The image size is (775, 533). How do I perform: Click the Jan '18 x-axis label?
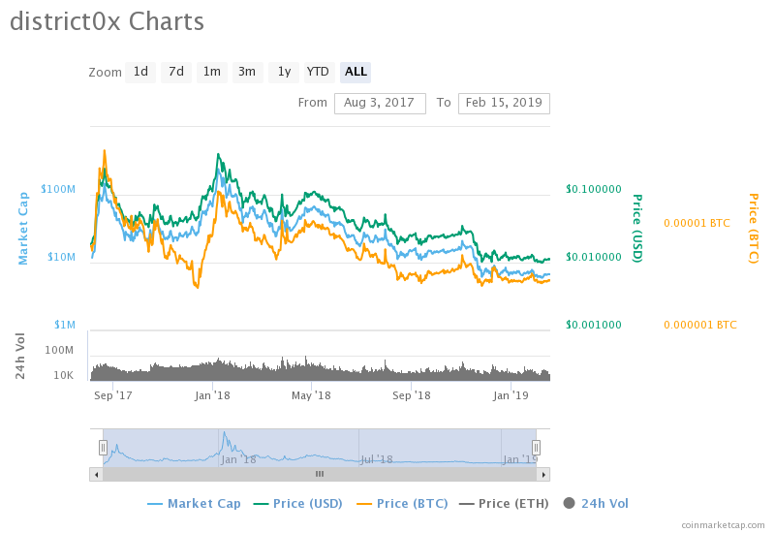click(212, 396)
